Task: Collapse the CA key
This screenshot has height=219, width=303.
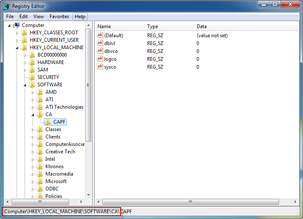Action: point(33,115)
